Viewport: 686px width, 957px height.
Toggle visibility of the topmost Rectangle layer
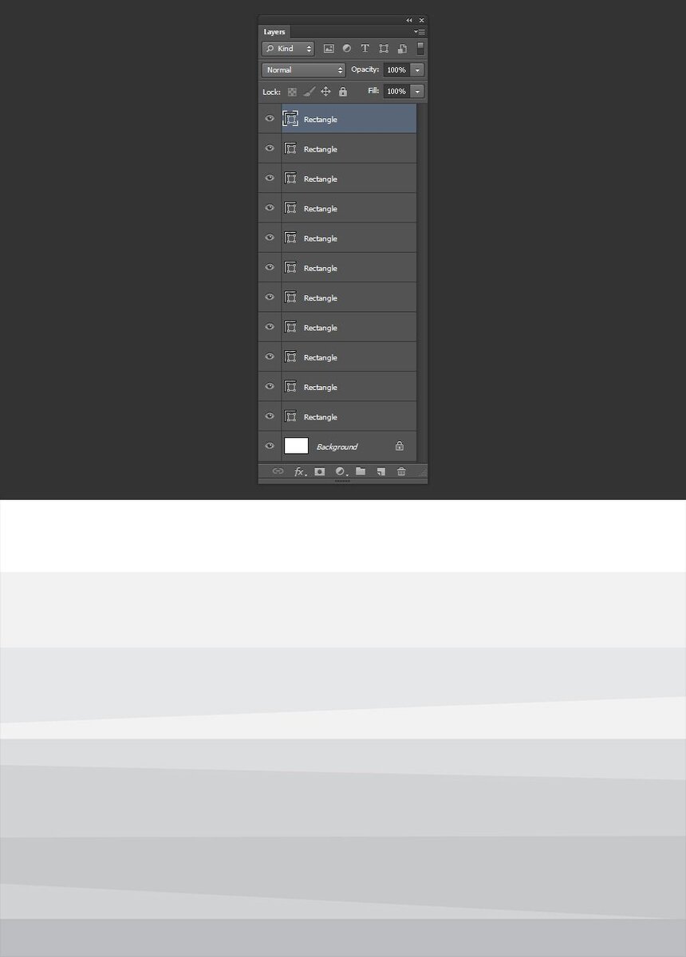point(270,118)
